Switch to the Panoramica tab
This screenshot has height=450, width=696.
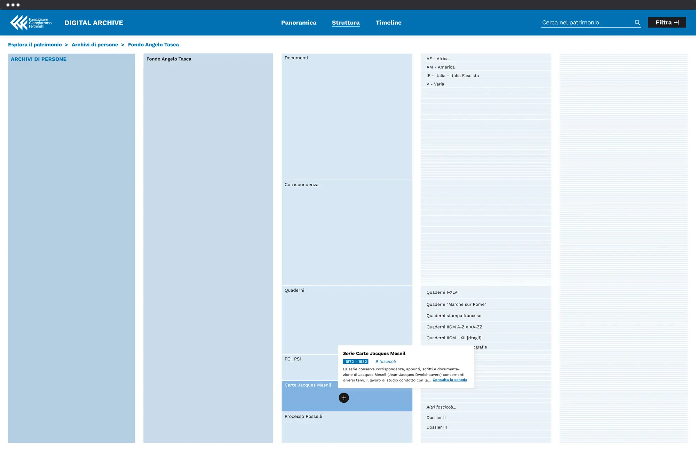pyautogui.click(x=299, y=23)
